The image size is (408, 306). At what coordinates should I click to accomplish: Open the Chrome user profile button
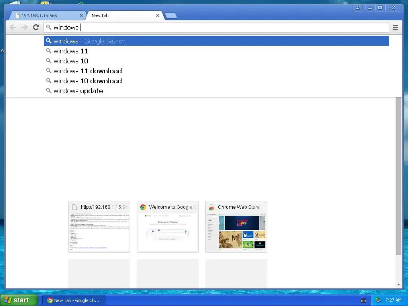[358, 8]
